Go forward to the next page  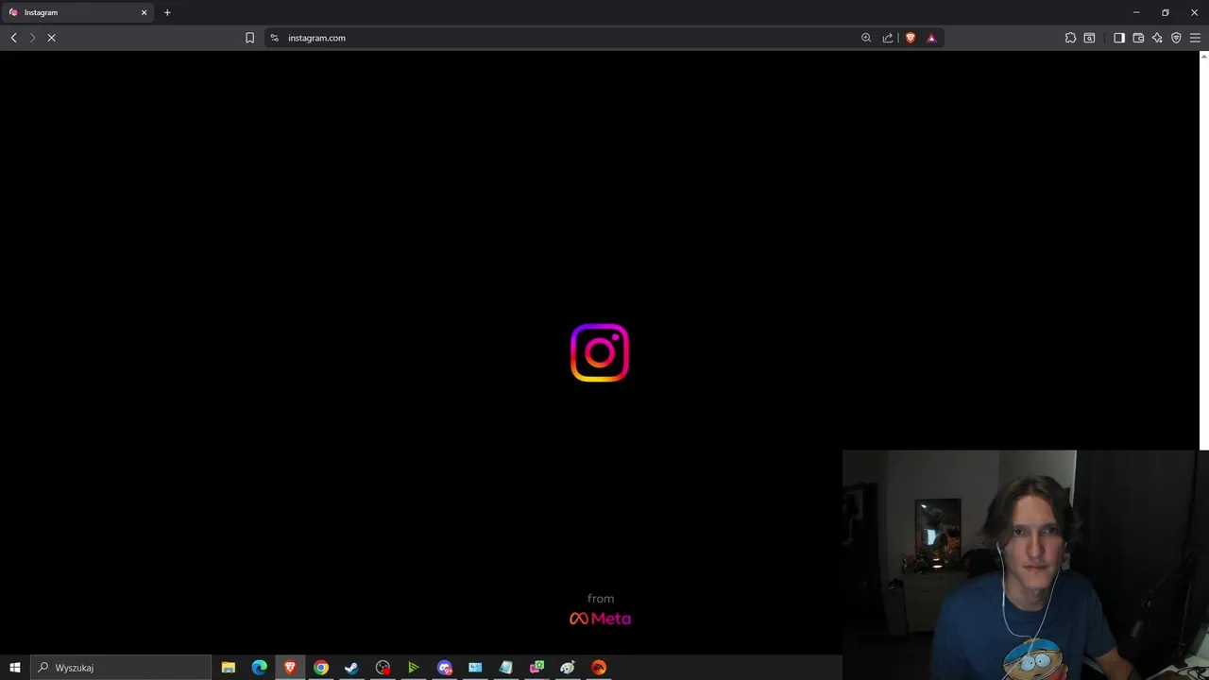click(x=32, y=38)
